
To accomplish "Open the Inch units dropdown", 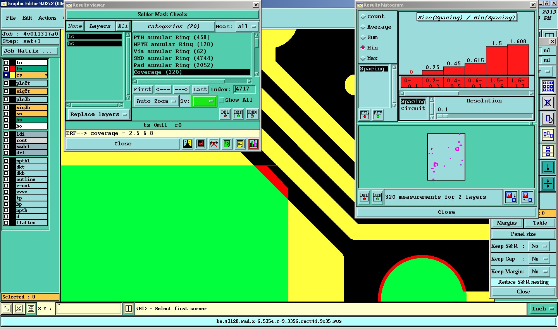I will pos(542,309).
